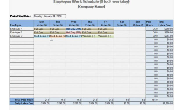Edit the Period Start Date field
This screenshot has width=183, height=110.
click(x=50, y=16)
